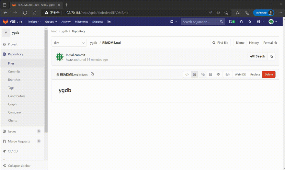
Task: Click the heao commit author avatar
Action: (x=60, y=57)
